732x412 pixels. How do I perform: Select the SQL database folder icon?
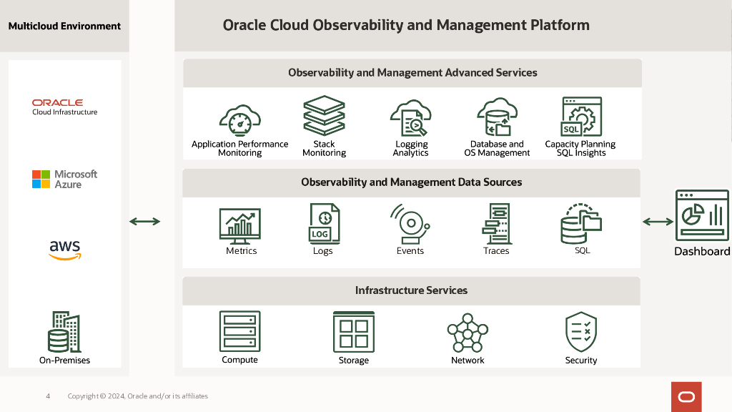pyautogui.click(x=581, y=223)
